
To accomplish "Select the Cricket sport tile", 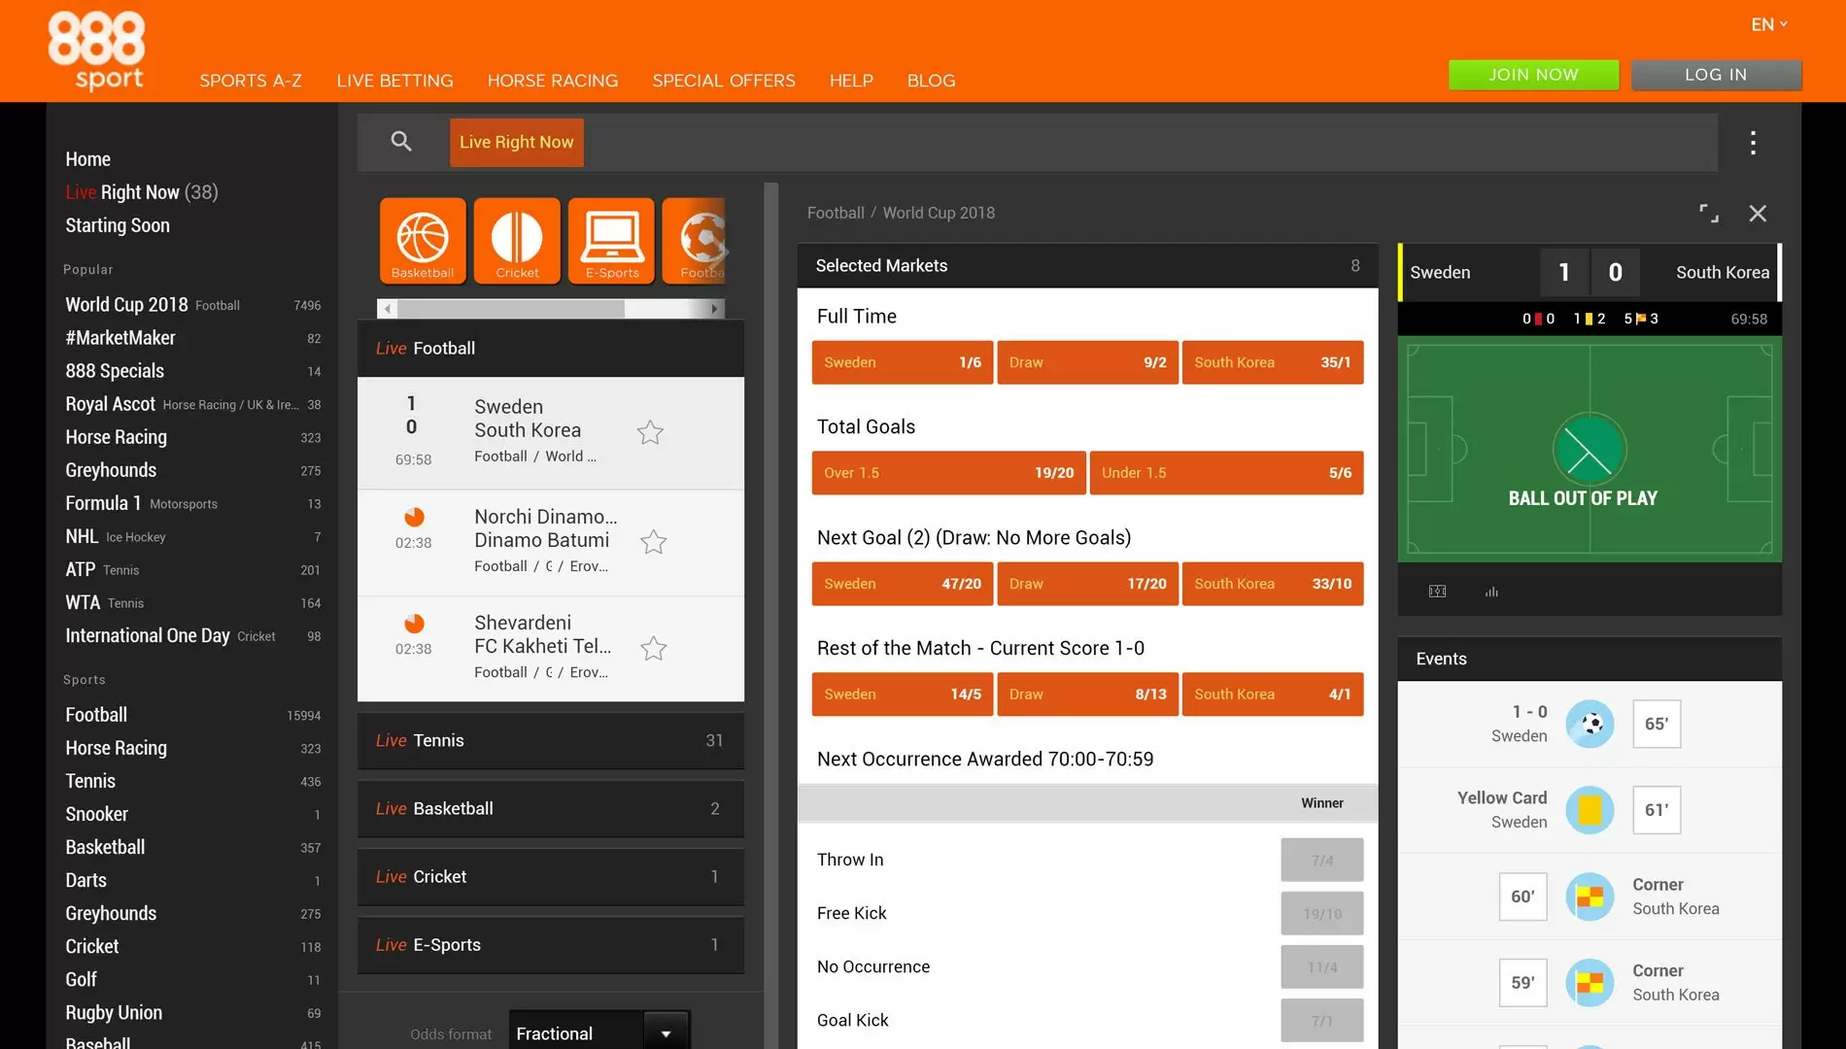I will [517, 241].
